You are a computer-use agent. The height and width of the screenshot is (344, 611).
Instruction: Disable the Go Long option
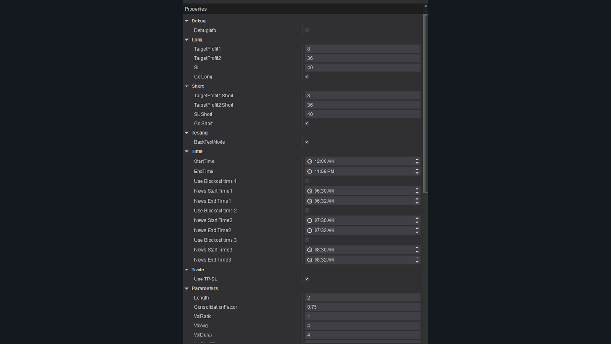(x=306, y=76)
